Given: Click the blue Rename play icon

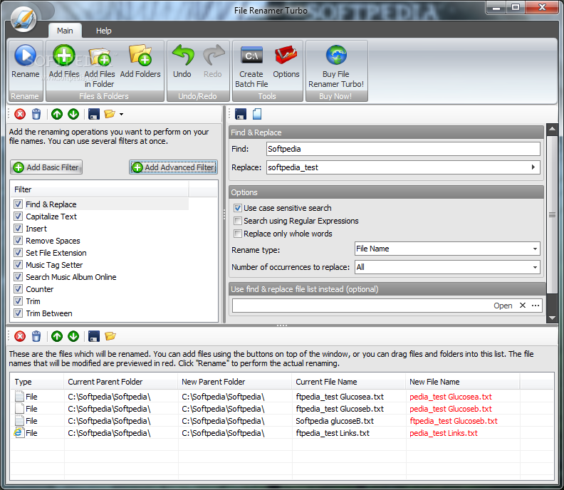Looking at the screenshot, I should [25, 56].
